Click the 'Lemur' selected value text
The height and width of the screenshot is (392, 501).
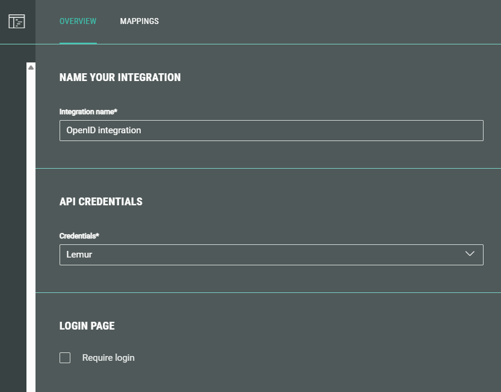click(x=79, y=255)
